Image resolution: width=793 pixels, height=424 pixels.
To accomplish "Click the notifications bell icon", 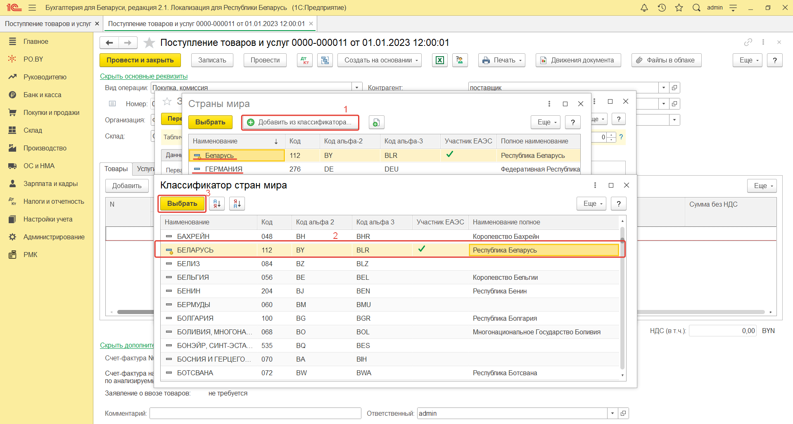I will 644,8.
